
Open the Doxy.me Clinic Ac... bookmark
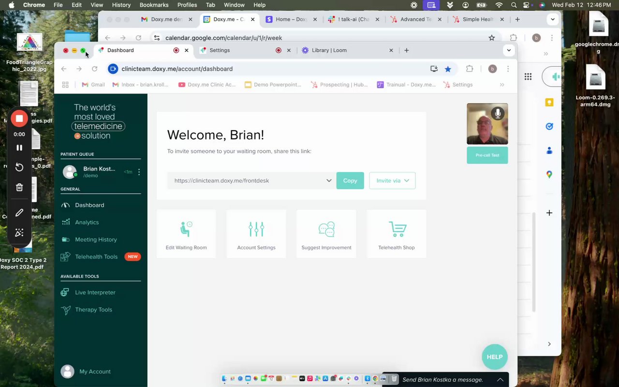click(x=207, y=85)
